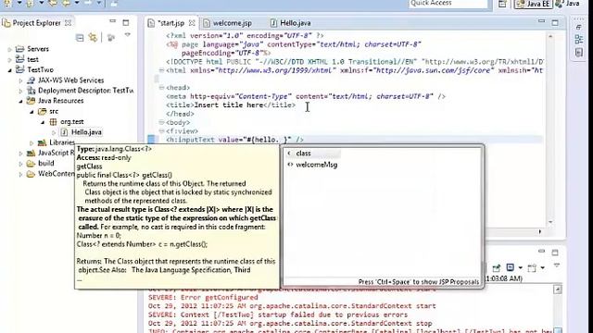Click the TestTwo project icon

[19, 69]
